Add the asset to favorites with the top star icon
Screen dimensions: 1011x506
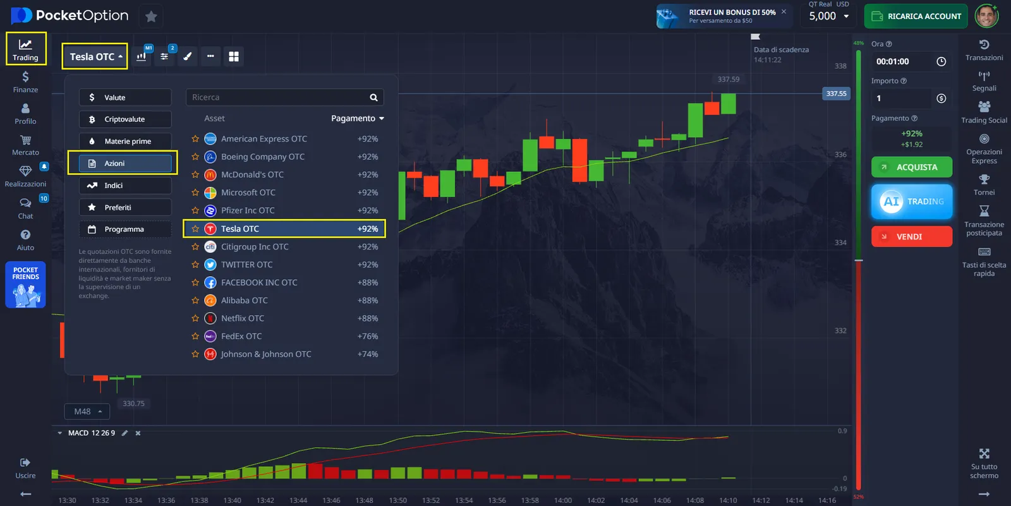tap(151, 16)
